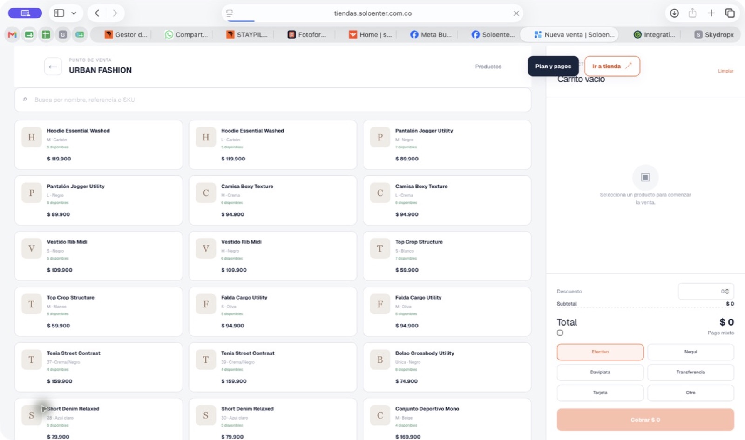The height and width of the screenshot is (440, 745).
Task: Add Hoodie Essential Washed L Carbón
Action: 273,145
